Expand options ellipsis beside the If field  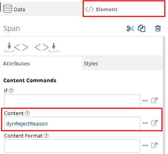[145, 101]
